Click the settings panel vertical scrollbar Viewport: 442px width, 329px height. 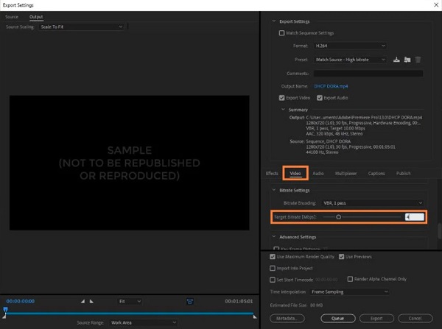click(439, 231)
